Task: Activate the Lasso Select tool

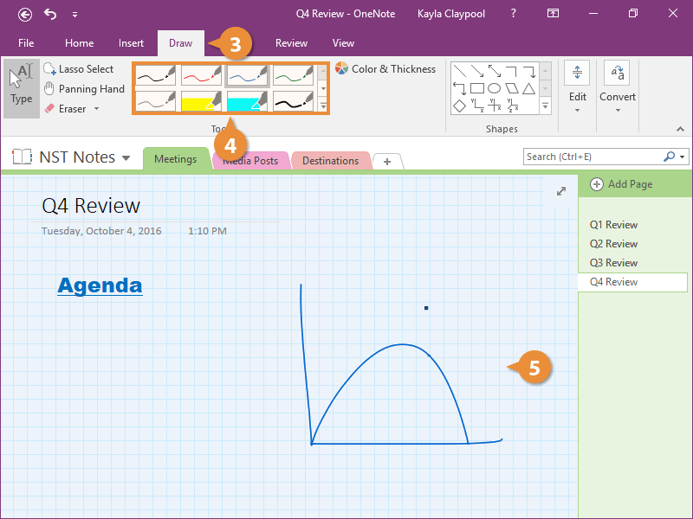Action: click(78, 69)
